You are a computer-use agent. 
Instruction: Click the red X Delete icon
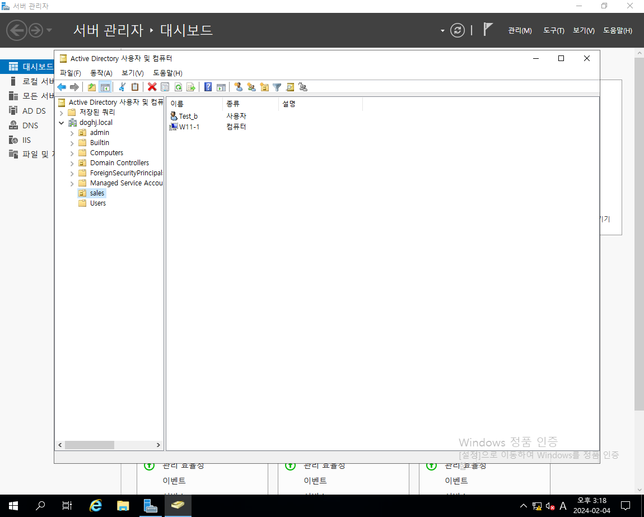[x=152, y=87]
